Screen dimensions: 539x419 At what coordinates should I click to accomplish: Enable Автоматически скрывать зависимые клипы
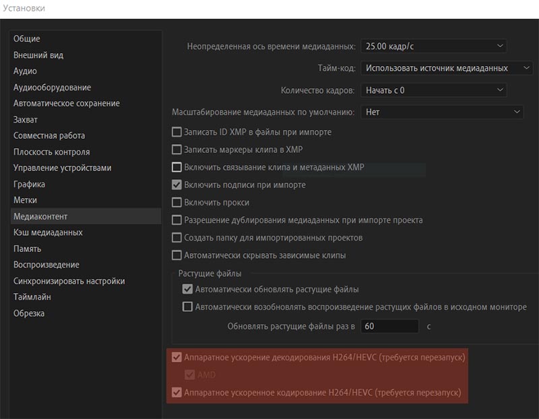point(177,255)
